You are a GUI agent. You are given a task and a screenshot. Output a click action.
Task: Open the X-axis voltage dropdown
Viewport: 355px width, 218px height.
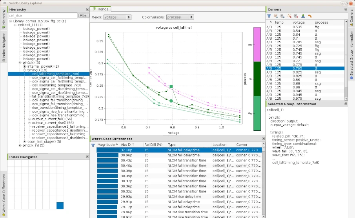coord(117,17)
